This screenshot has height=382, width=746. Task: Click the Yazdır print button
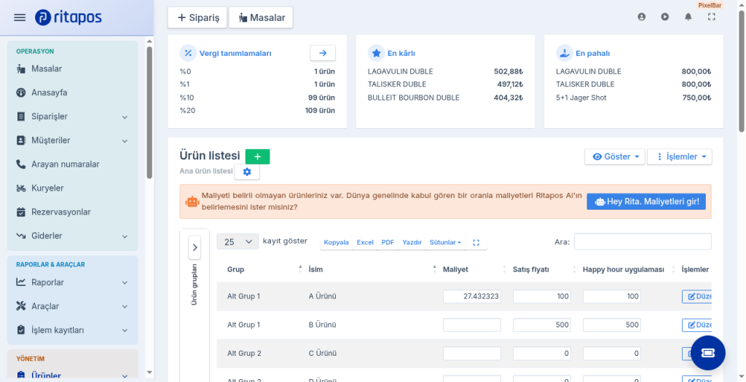(x=412, y=242)
